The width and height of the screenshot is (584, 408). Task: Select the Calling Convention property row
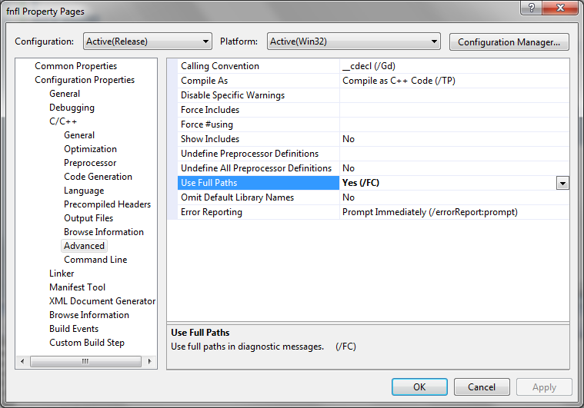259,66
